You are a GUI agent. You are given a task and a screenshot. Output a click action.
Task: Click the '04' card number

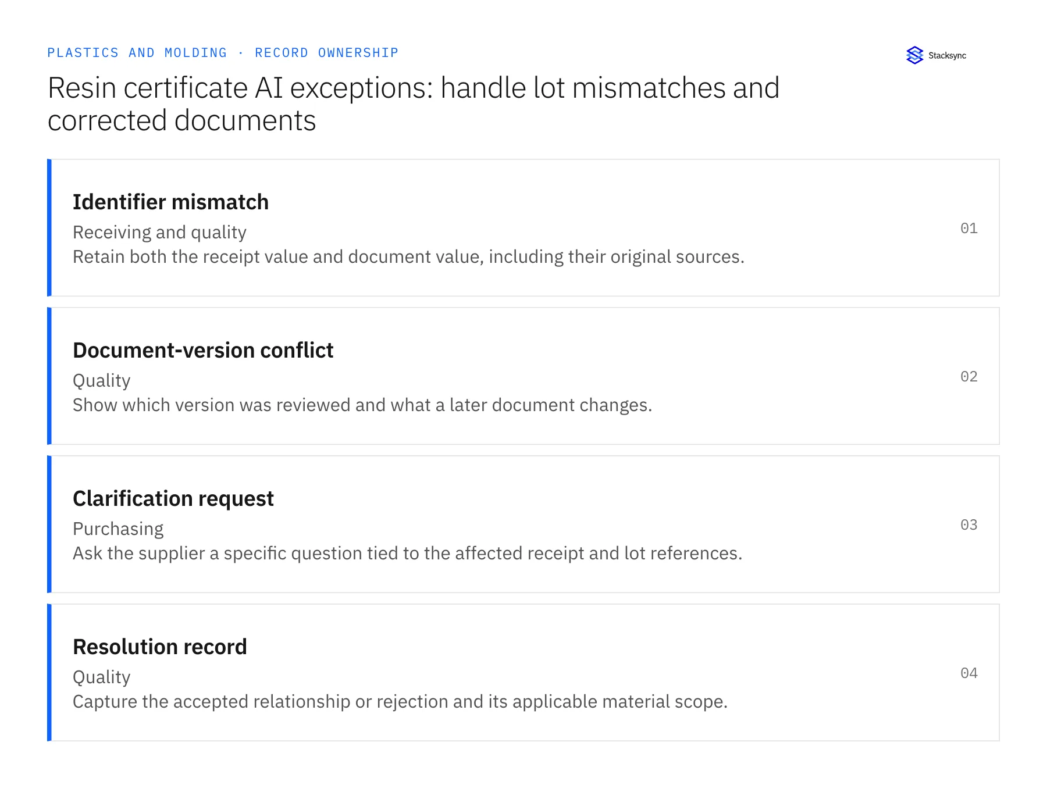[968, 673]
